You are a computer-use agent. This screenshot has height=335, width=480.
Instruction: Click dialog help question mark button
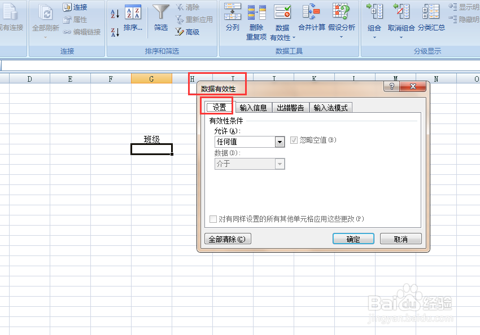pos(391,86)
